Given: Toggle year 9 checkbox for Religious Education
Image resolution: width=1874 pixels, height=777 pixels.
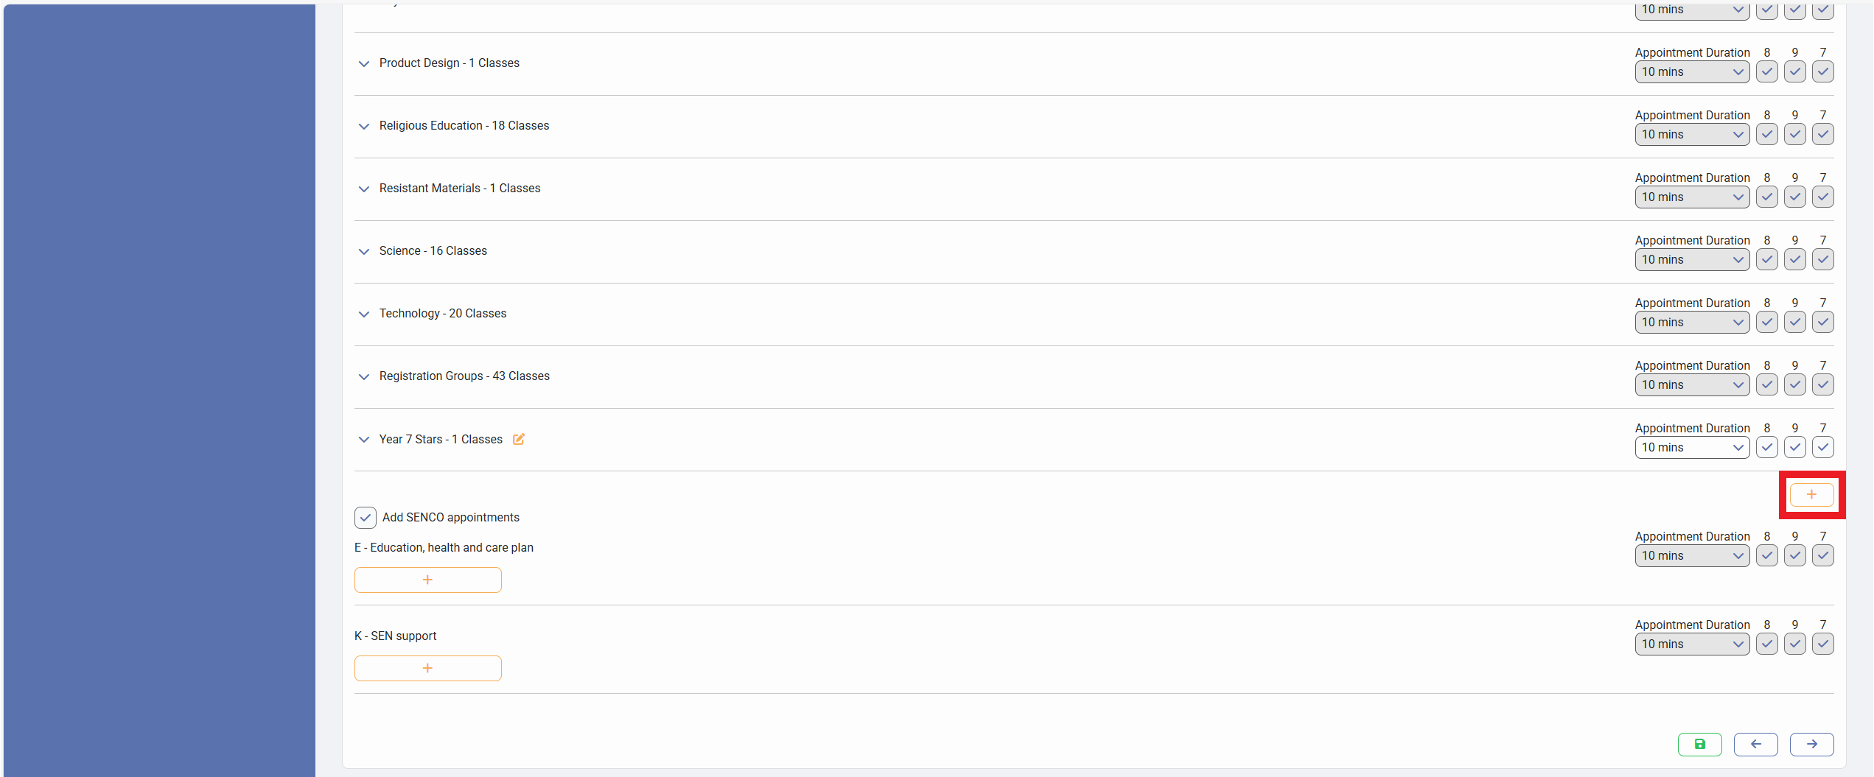Looking at the screenshot, I should coord(1794,134).
